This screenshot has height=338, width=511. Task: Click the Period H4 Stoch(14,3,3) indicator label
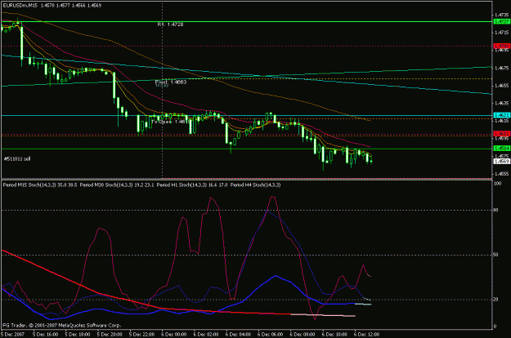[255, 185]
